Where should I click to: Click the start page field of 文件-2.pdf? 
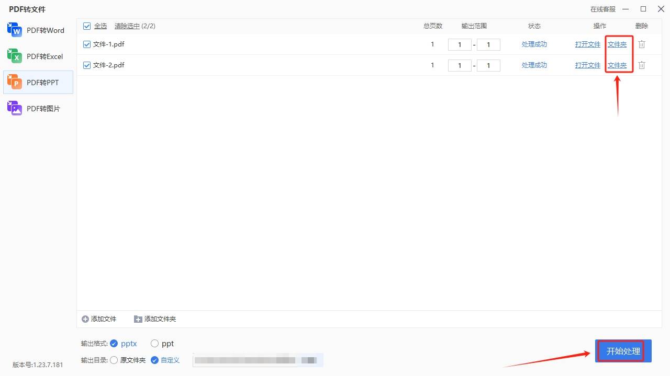pos(460,65)
